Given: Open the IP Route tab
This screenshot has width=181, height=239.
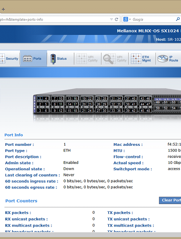Looking at the screenshot, I should (x=168, y=59).
